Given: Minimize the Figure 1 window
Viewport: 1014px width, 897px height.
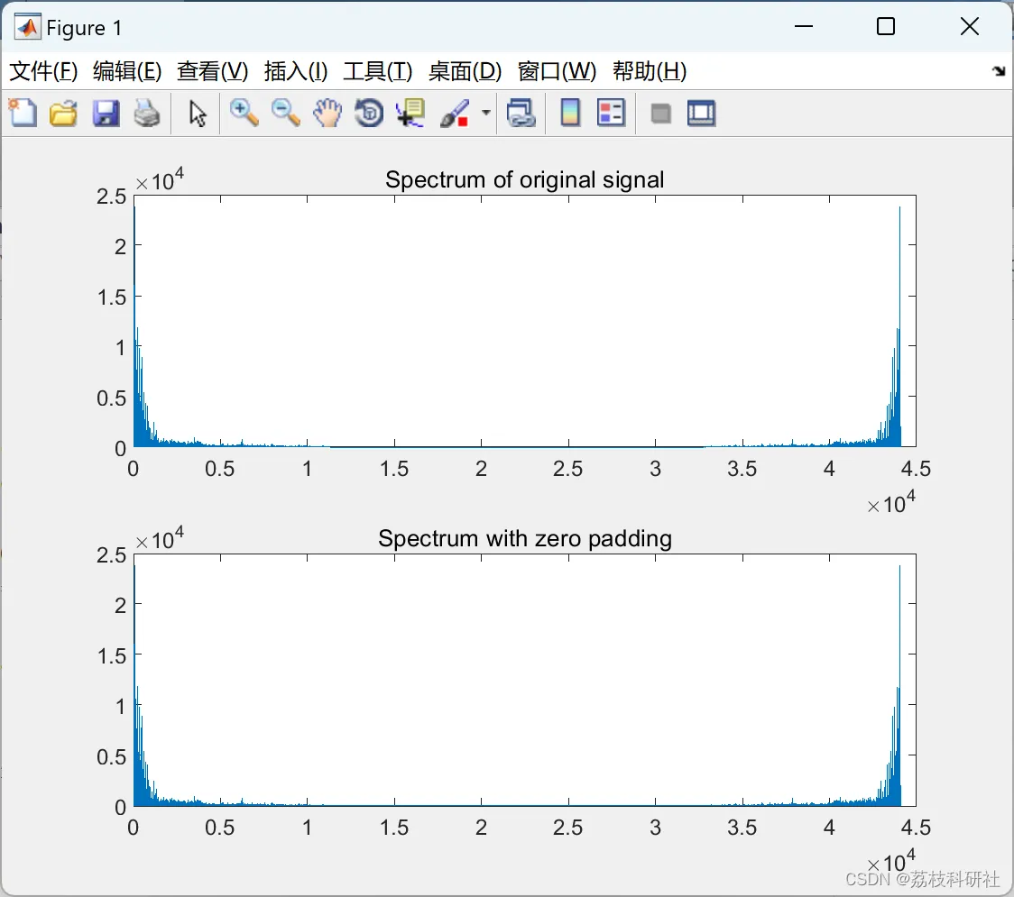Looking at the screenshot, I should [803, 26].
